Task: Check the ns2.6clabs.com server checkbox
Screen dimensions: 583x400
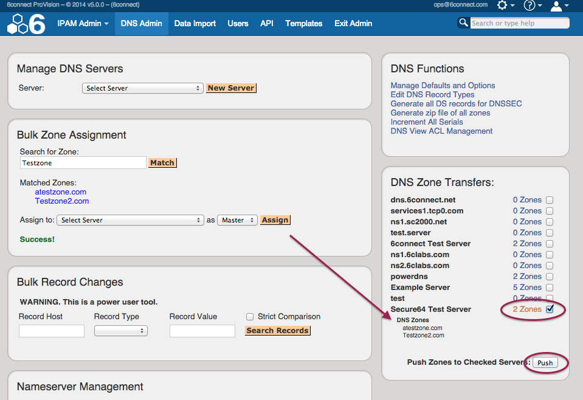Action: [x=550, y=266]
